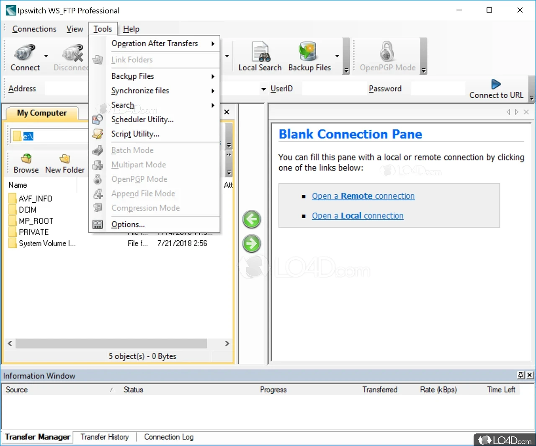The height and width of the screenshot is (446, 536).
Task: Close the Tools menu
Action: pos(103,29)
